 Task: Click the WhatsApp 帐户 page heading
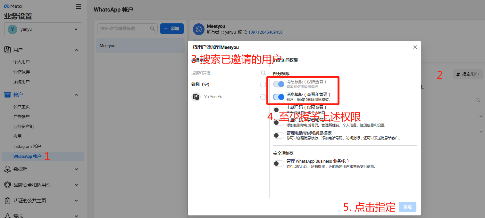pos(113,10)
